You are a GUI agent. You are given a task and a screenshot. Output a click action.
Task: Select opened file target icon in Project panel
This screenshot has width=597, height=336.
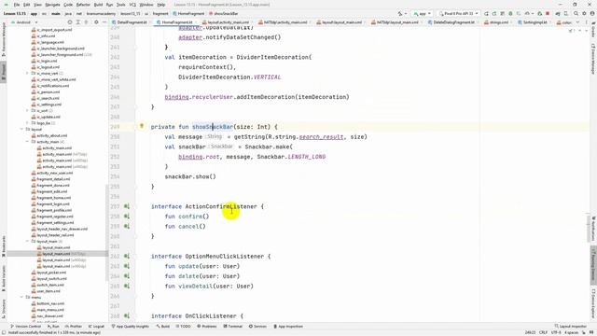[70, 22]
